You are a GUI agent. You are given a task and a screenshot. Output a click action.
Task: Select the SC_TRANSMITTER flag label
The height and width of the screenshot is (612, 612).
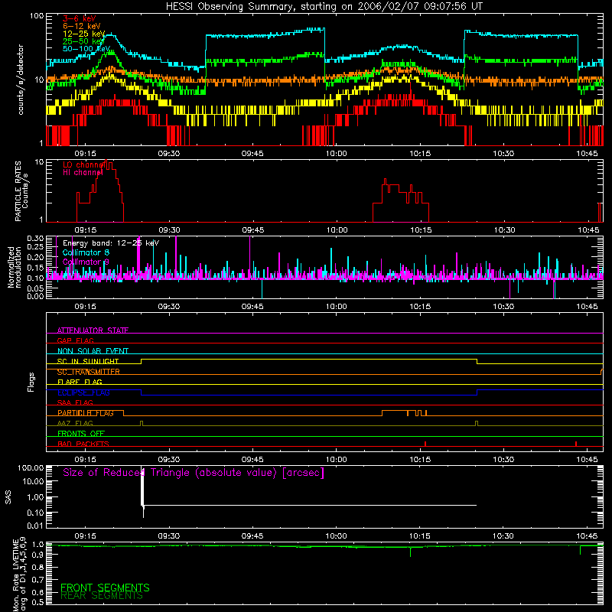(x=88, y=372)
